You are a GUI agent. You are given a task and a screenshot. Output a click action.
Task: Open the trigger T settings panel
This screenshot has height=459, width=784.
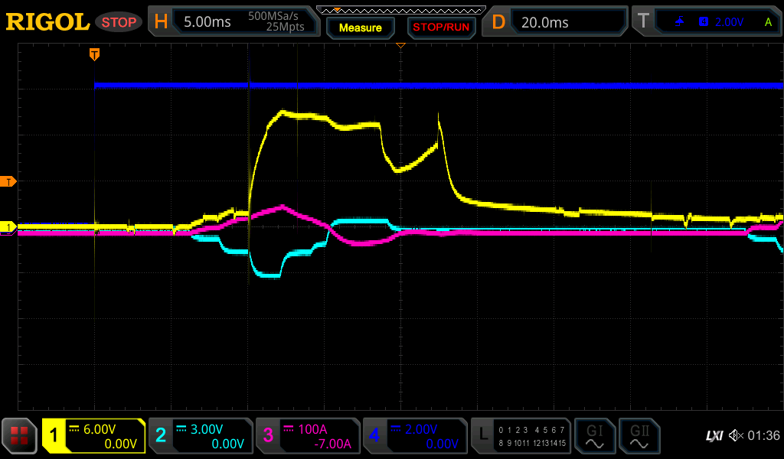(x=705, y=22)
